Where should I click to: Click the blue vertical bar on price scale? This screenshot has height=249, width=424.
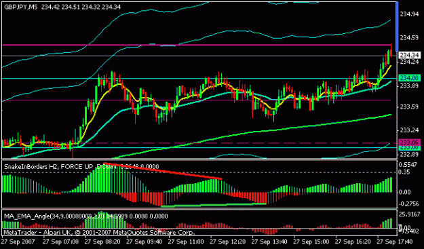pos(397,26)
